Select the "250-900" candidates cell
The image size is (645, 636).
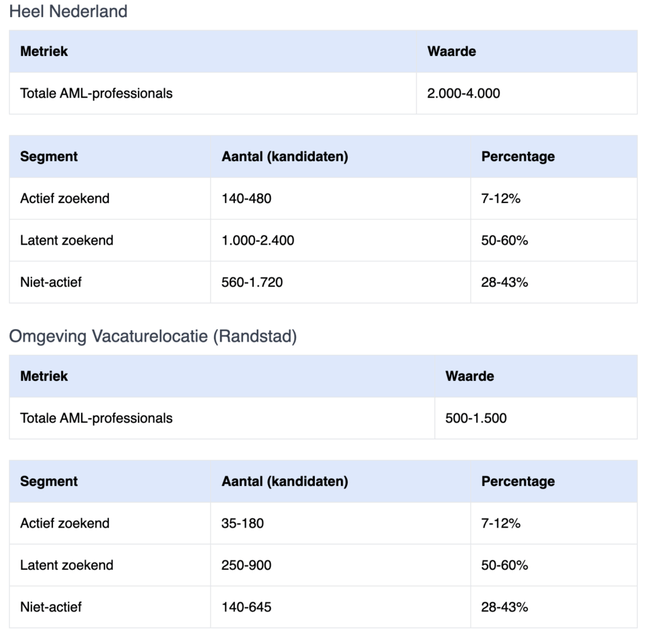click(x=246, y=565)
